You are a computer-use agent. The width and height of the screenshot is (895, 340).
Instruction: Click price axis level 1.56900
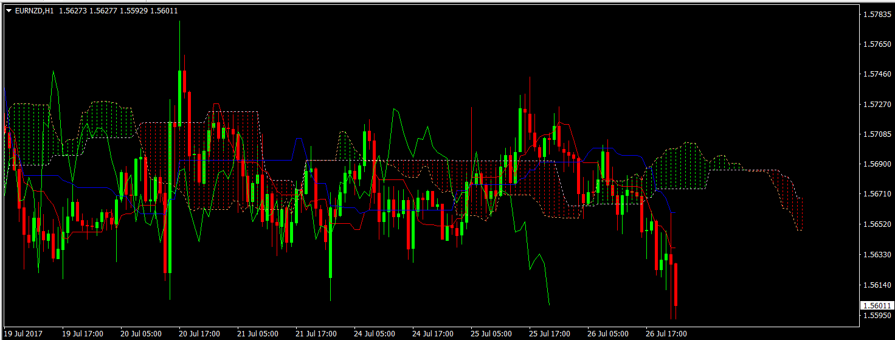[878, 164]
